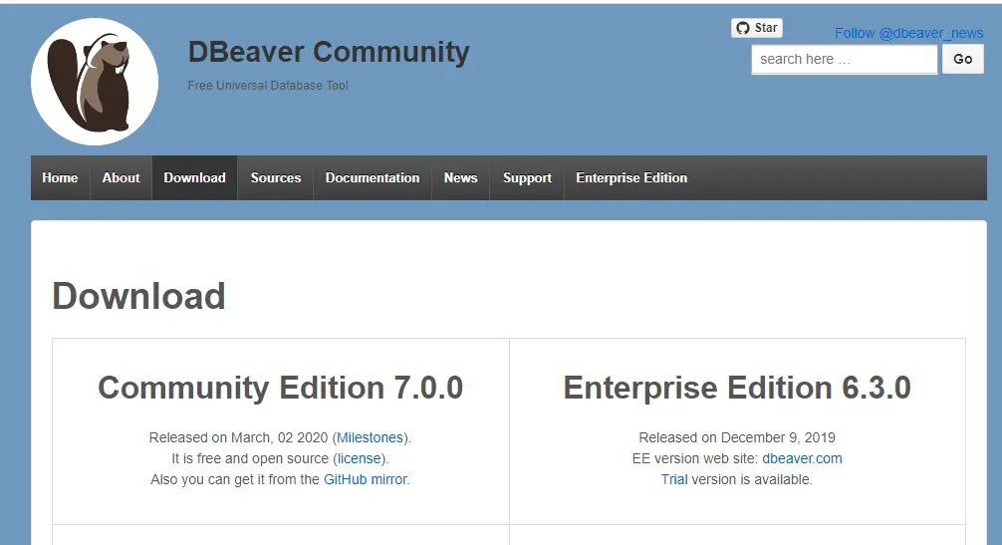Image resolution: width=1002 pixels, height=545 pixels.
Task: Click the 'Download' page heading
Action: coord(138,296)
